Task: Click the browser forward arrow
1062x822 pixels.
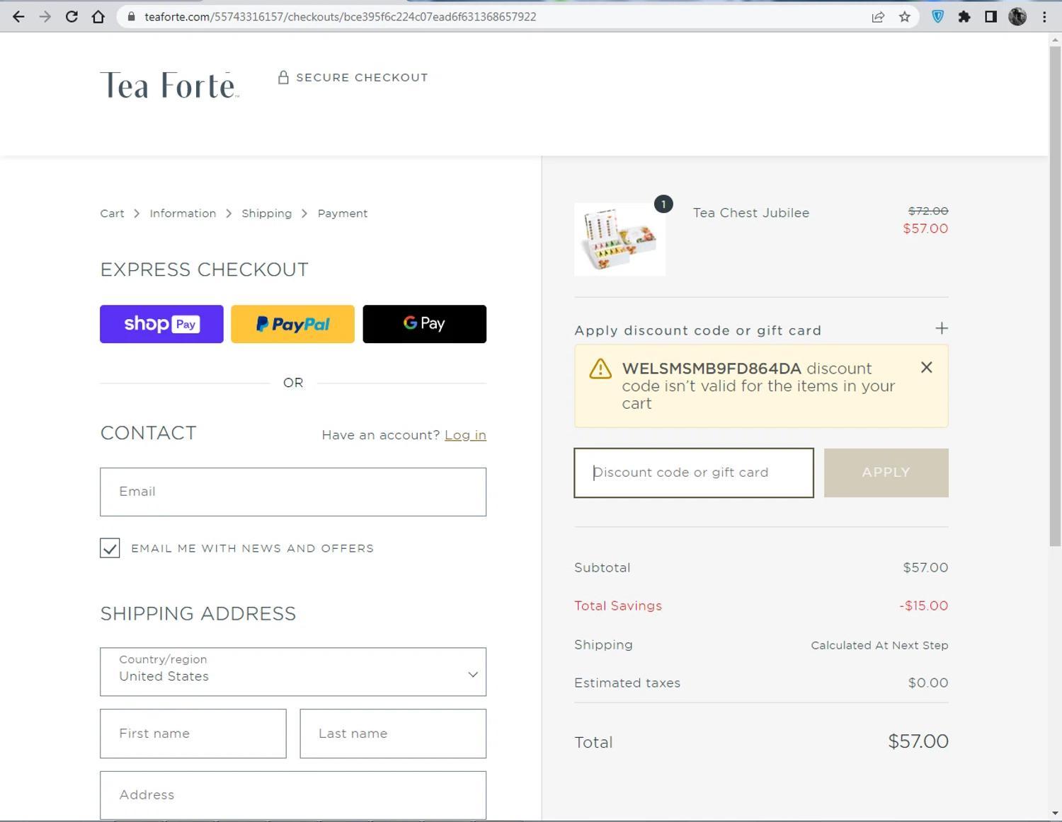Action: [x=45, y=17]
